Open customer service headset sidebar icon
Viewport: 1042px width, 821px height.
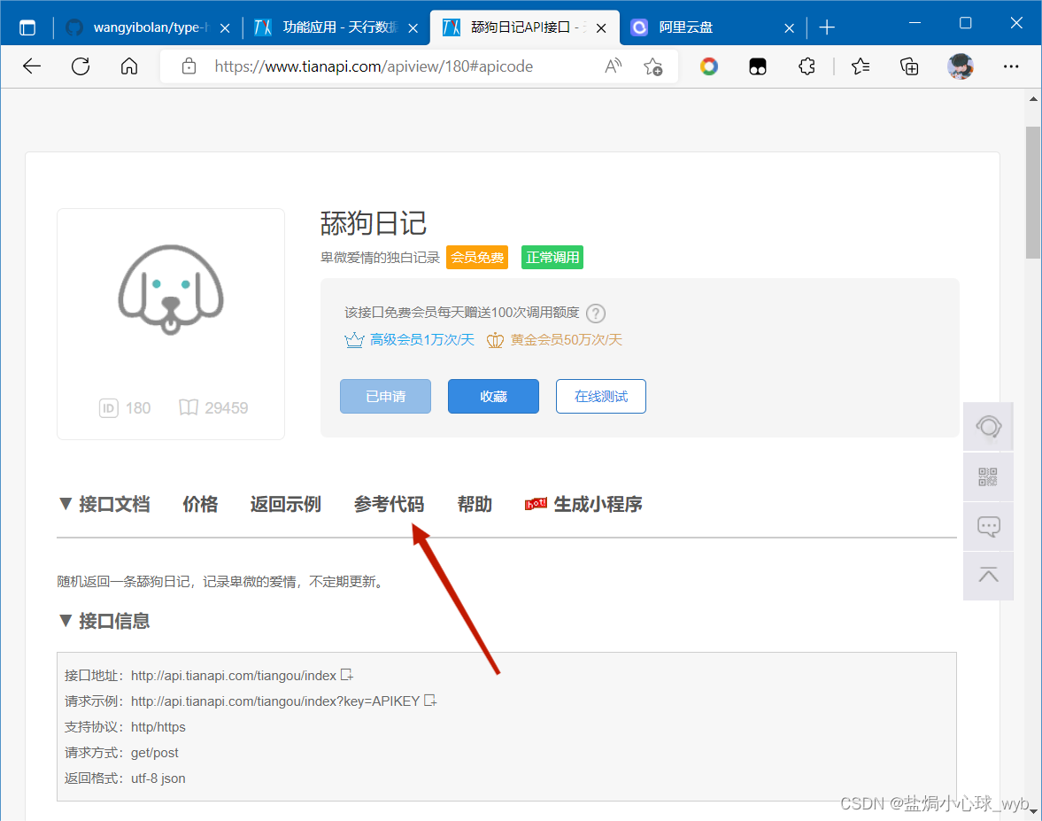tap(988, 427)
